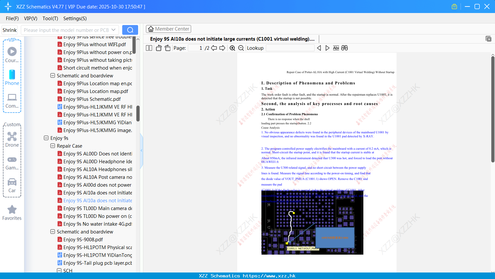Open Enjoy 9Plus without WIFI.pdf

coord(95,45)
